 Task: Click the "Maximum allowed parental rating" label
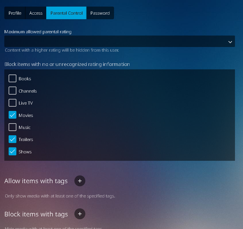pos(38,32)
